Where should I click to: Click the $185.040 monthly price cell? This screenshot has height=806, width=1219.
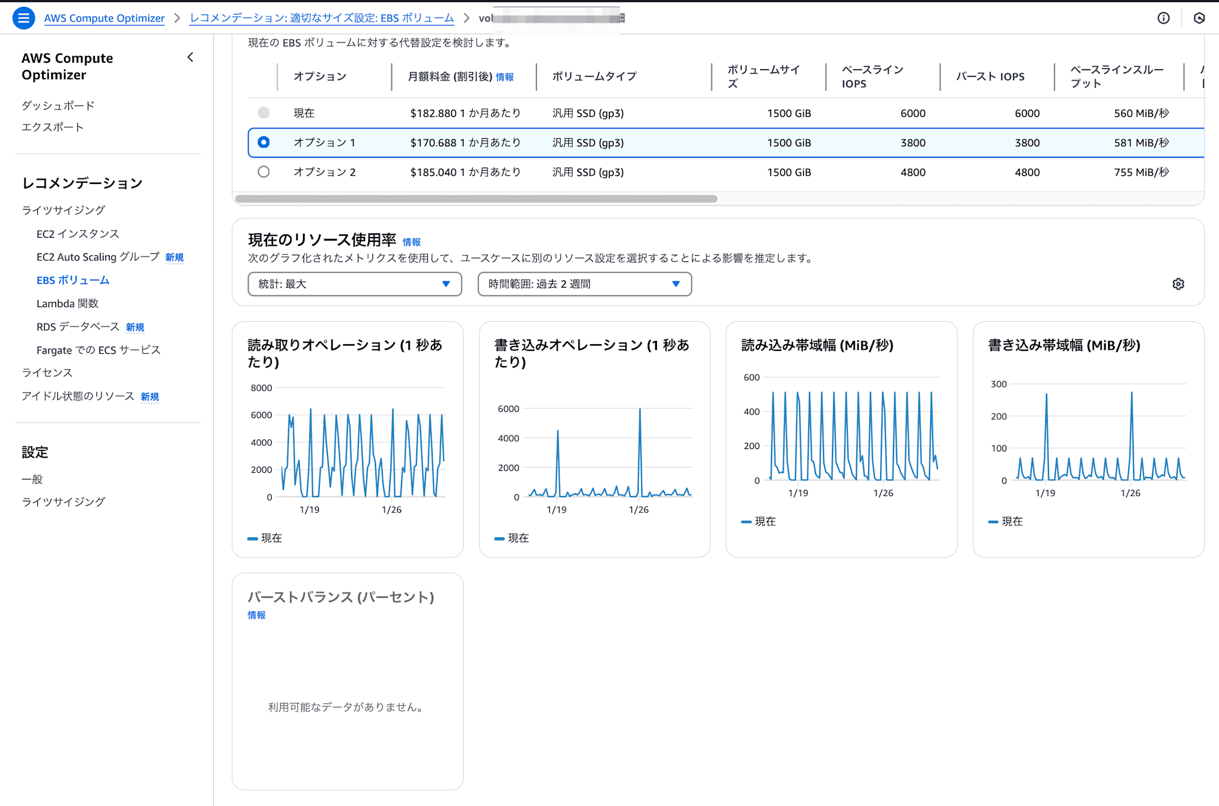pos(466,172)
